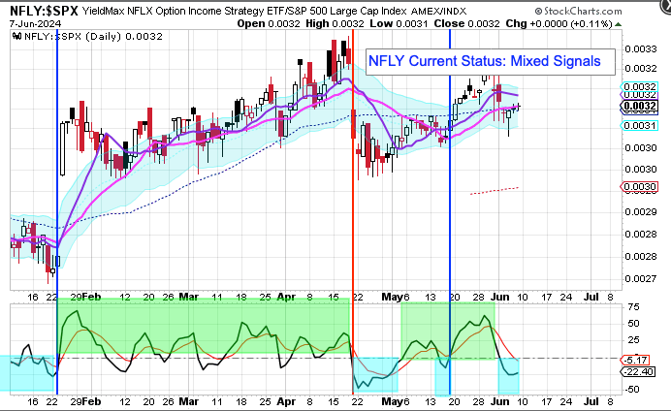
Task: Click the 75 level on the indicator scale
Action: 632,306
